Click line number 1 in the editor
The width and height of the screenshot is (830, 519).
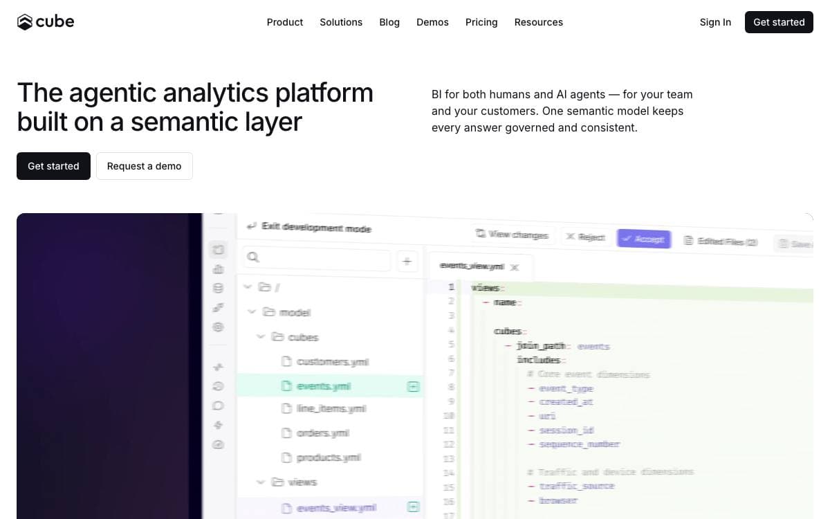click(451, 286)
